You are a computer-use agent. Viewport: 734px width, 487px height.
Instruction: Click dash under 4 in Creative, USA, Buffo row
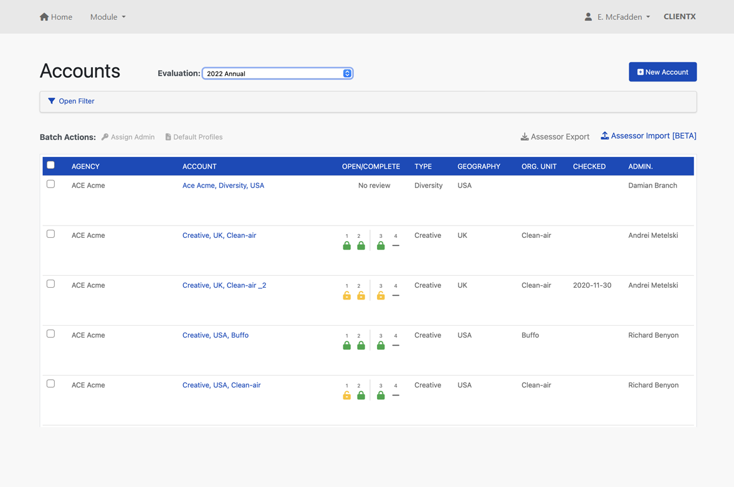(396, 345)
